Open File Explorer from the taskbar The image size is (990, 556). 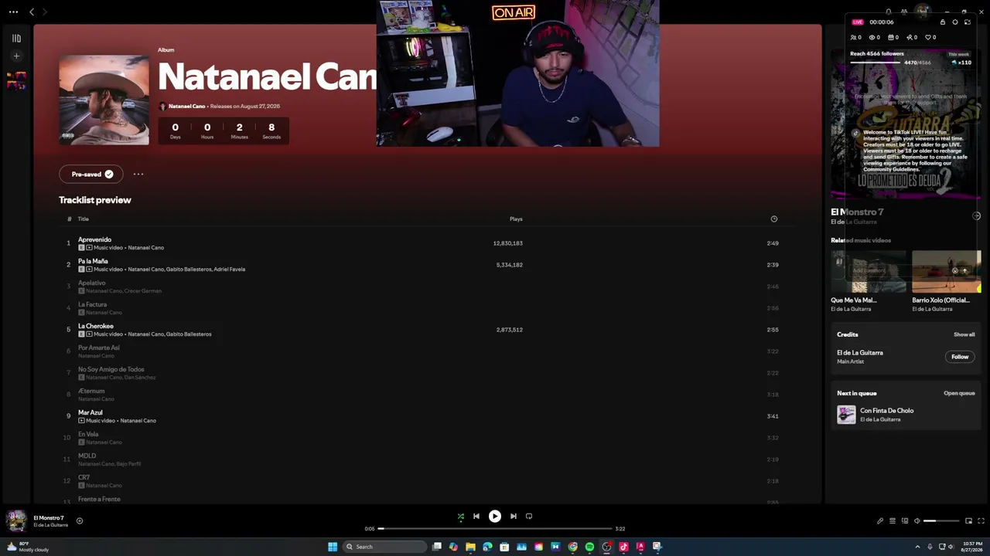(x=470, y=547)
